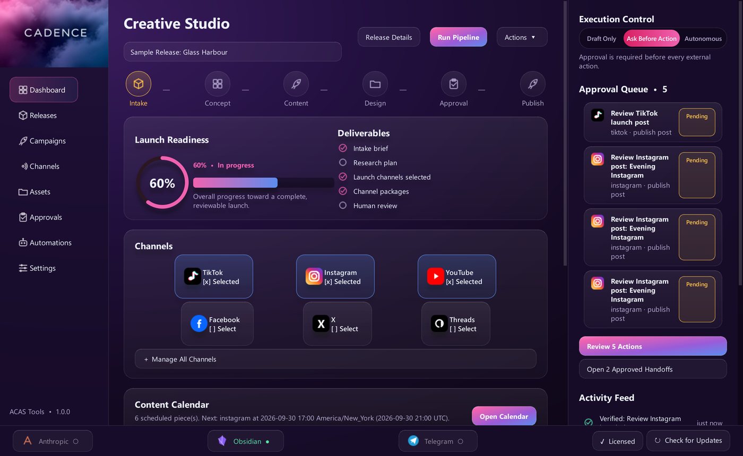
Task: Switch execution mode to Draft Only
Action: coord(601,38)
